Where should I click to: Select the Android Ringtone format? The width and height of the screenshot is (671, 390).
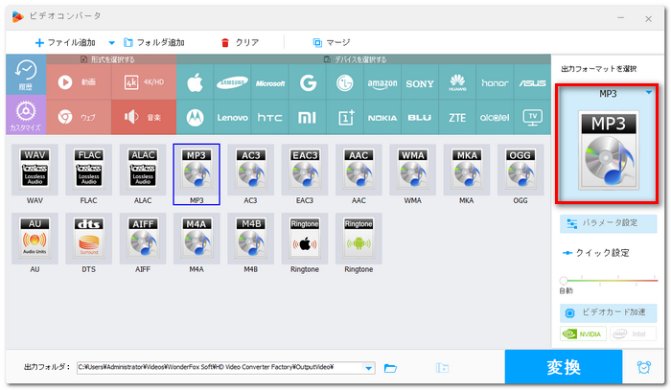pyautogui.click(x=358, y=240)
